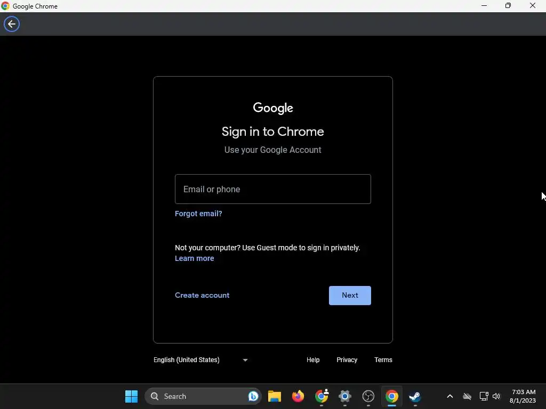Open the Forgot email? link
This screenshot has width=546, height=409.
click(x=198, y=214)
